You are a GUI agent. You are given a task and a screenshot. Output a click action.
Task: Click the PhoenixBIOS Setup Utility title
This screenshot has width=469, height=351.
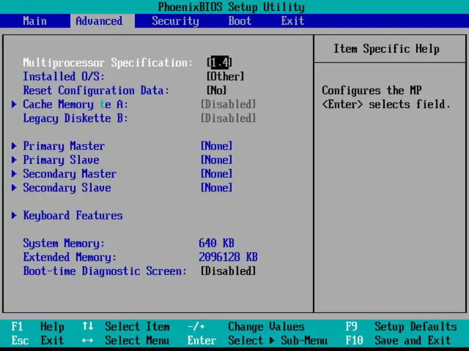pyautogui.click(x=231, y=7)
